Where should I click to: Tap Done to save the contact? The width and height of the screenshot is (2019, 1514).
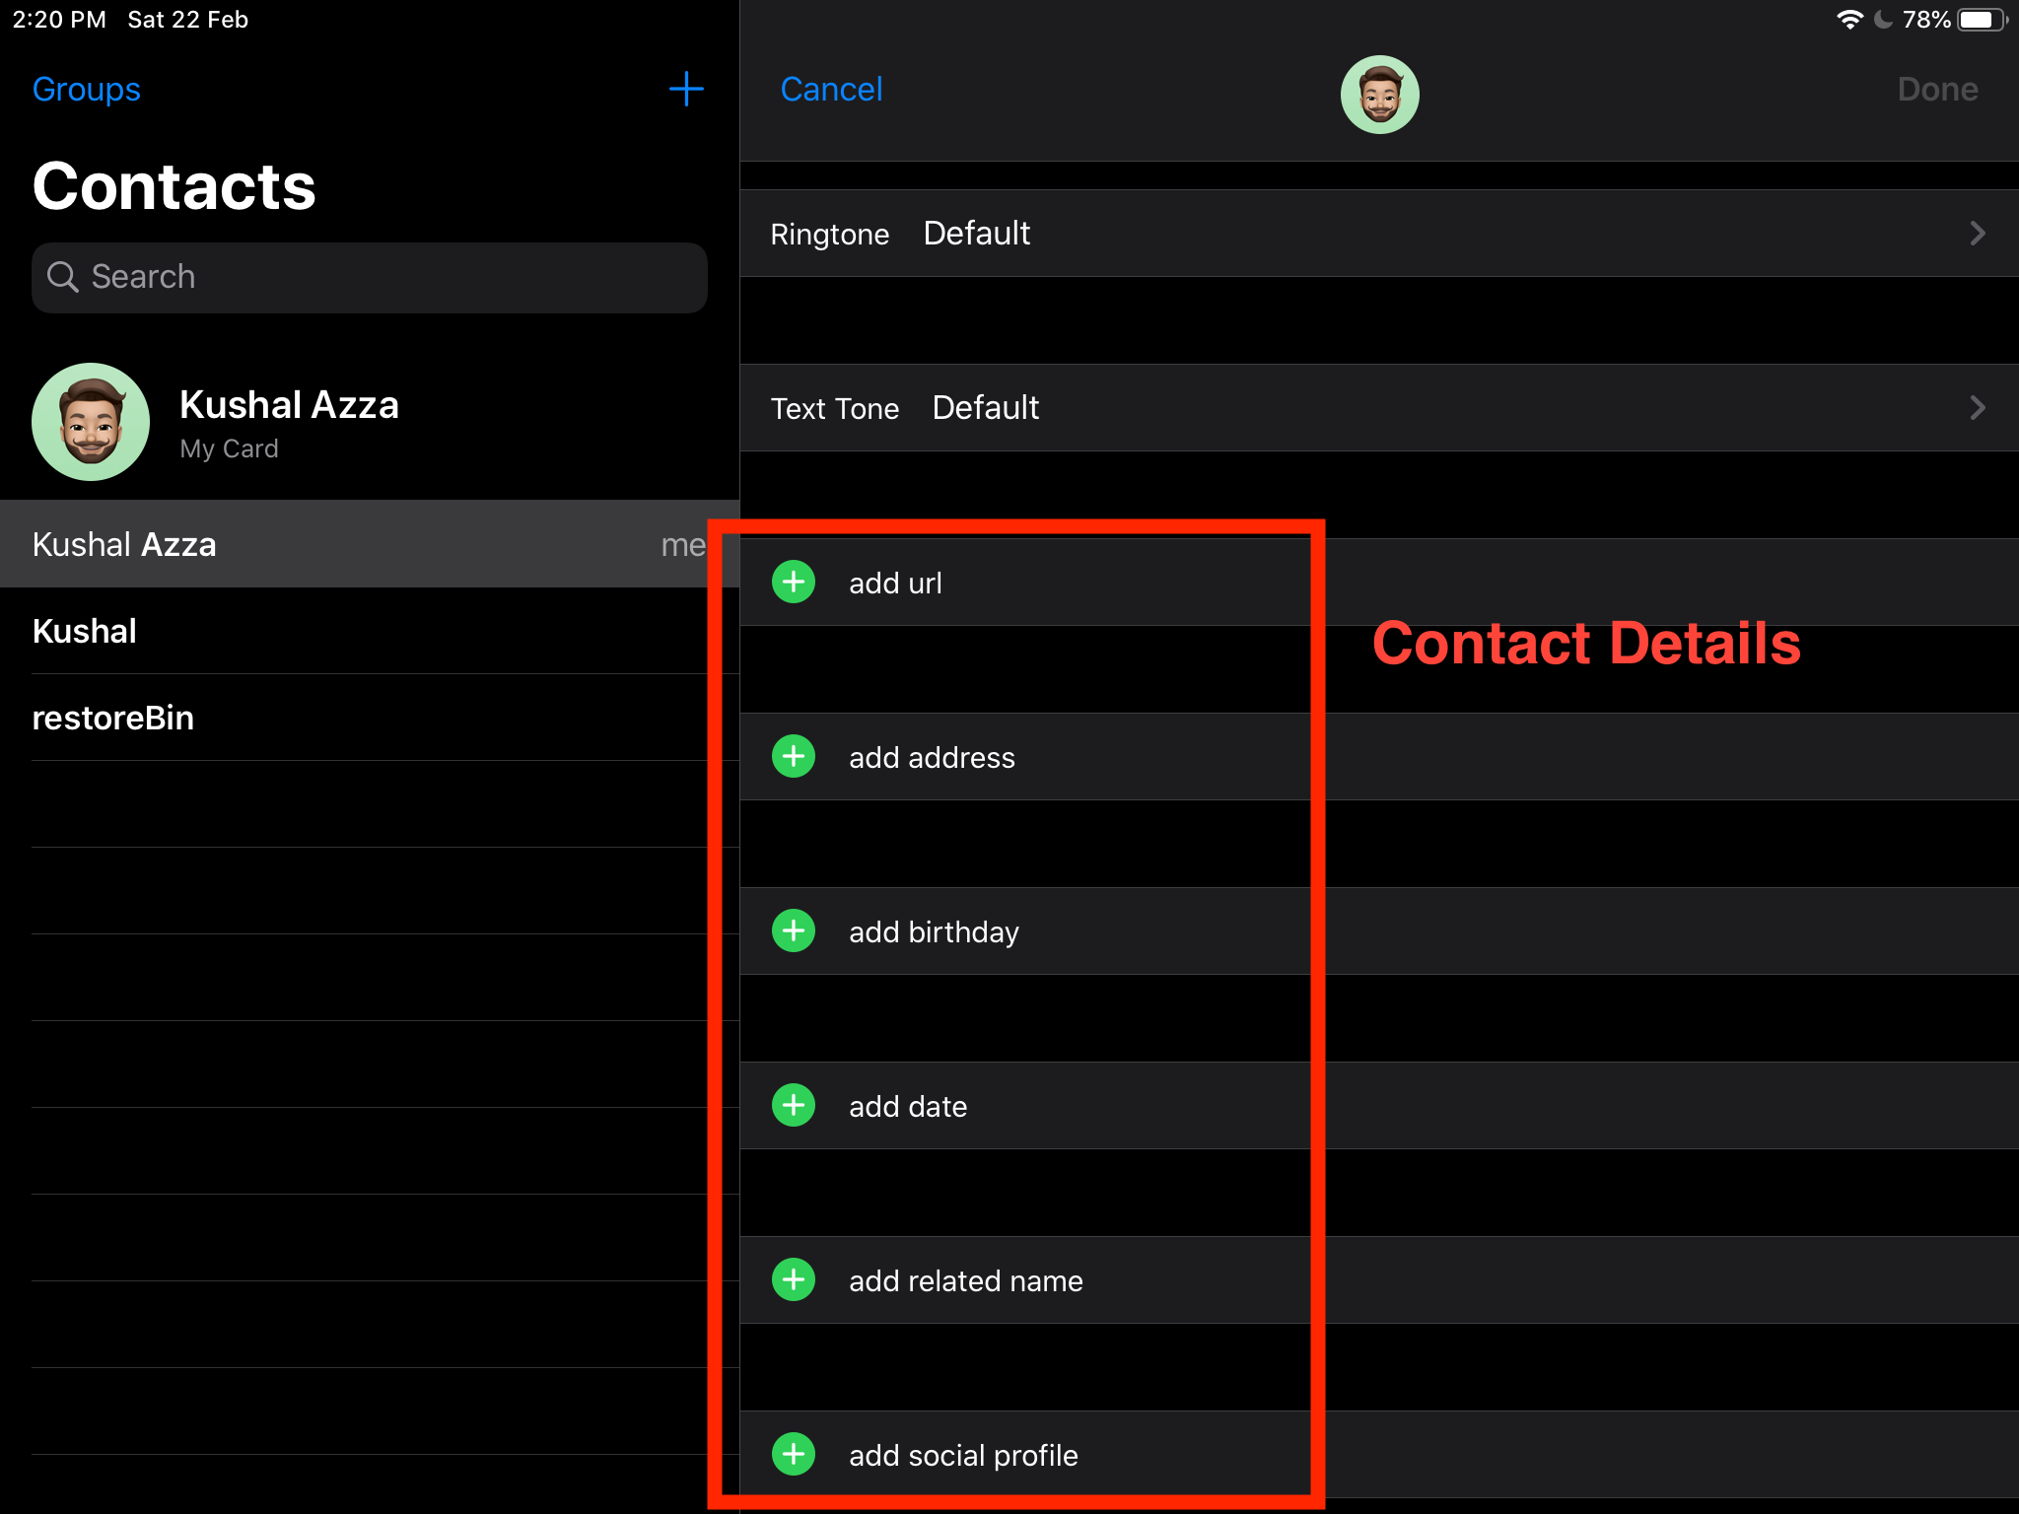pyautogui.click(x=1937, y=89)
